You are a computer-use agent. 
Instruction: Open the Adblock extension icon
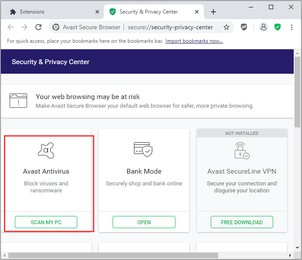(x=244, y=27)
